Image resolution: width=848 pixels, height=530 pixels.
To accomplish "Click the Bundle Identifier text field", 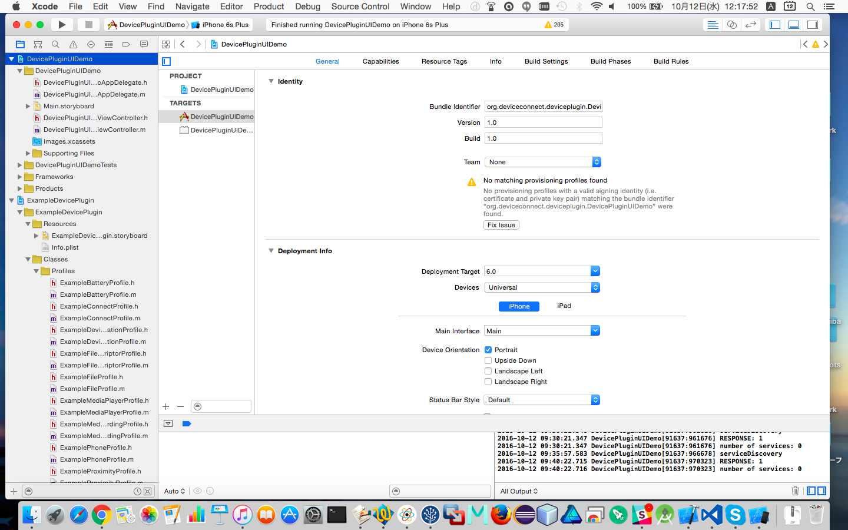I will [543, 107].
